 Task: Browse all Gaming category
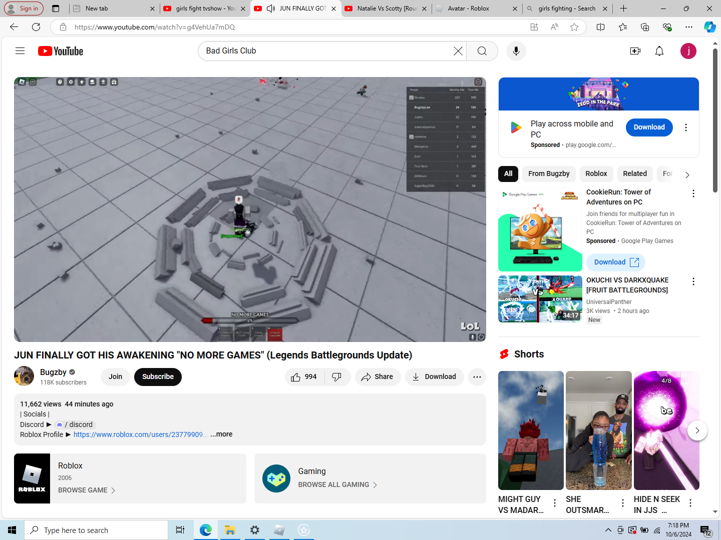370,478
